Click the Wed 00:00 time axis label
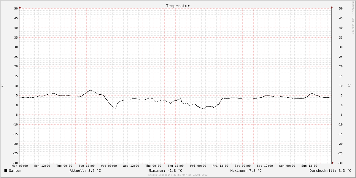Viewport: 356px width, 178px height. (109, 166)
